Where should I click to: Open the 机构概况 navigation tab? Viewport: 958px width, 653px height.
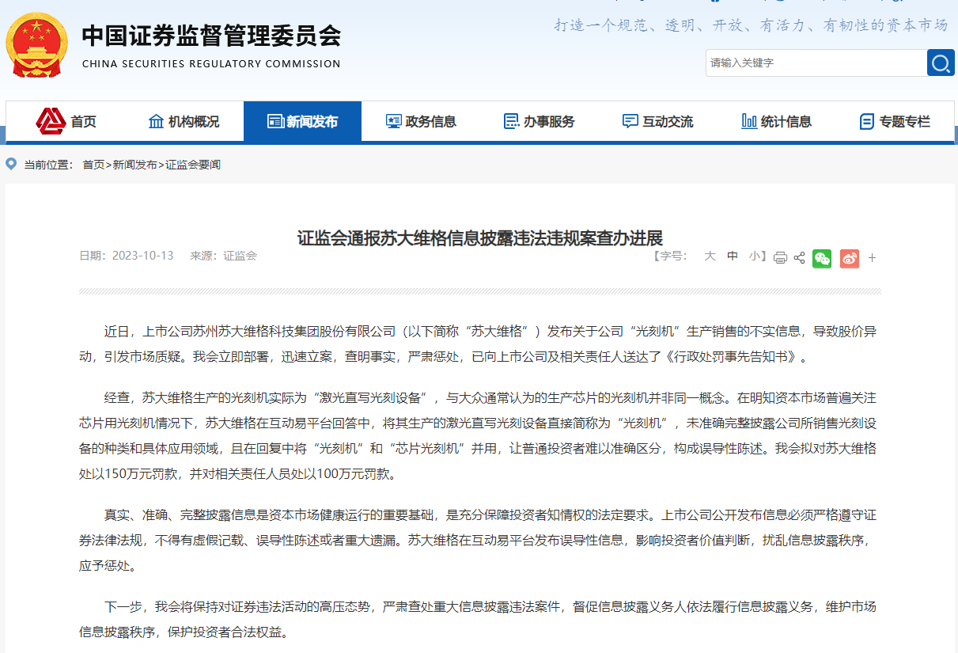tap(184, 122)
